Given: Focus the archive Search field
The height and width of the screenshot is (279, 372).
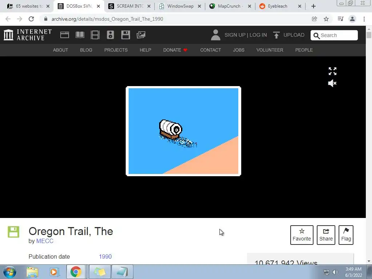Looking at the screenshot, I should 334,35.
